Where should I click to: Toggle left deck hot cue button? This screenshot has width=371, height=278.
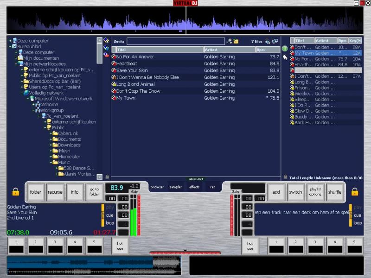120,246
